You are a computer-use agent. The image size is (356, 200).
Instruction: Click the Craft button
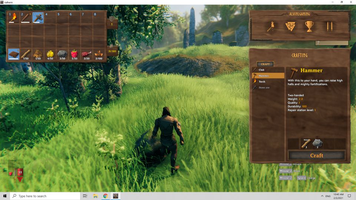316,156
